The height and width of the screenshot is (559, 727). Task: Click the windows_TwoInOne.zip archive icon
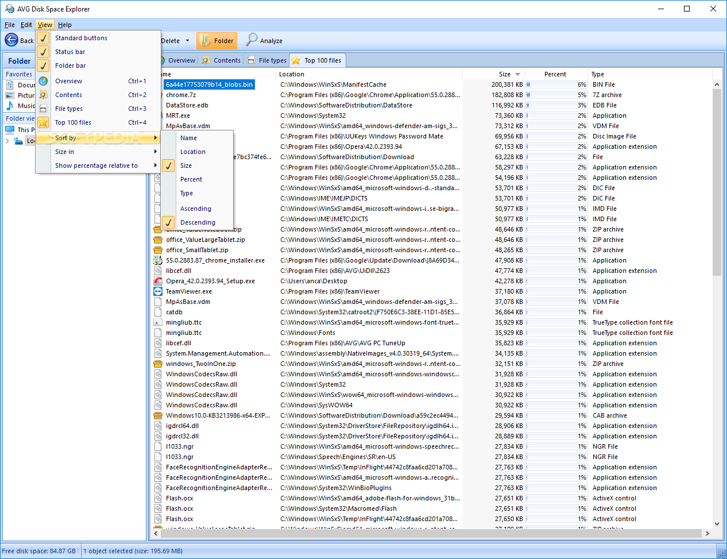click(x=158, y=364)
